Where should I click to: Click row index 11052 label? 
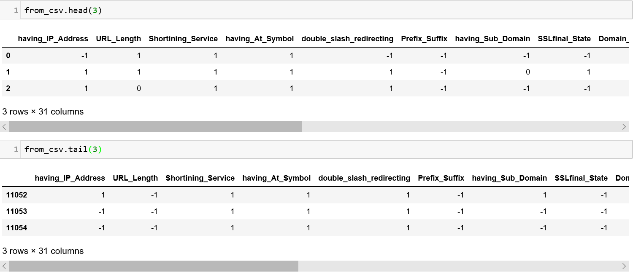(x=17, y=195)
